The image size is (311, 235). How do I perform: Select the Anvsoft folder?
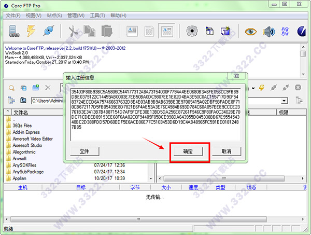click(20, 158)
